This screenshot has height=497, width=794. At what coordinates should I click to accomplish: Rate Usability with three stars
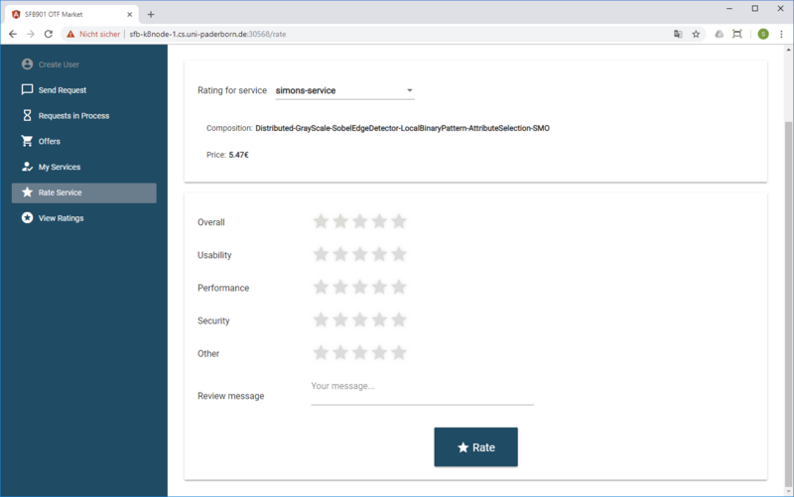click(360, 254)
